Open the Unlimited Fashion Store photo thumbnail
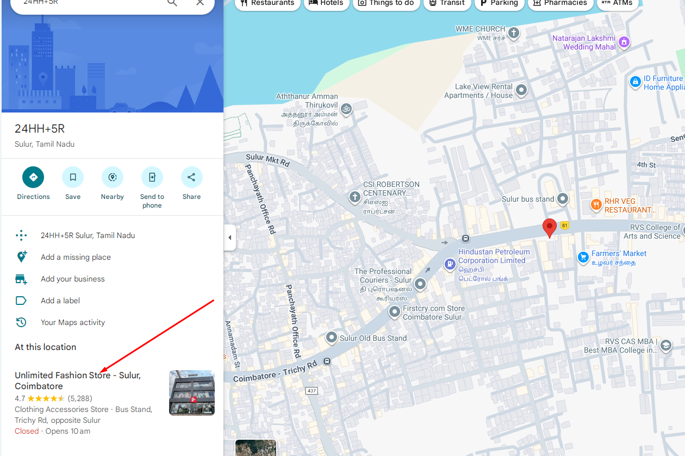The image size is (685, 456). [x=192, y=393]
